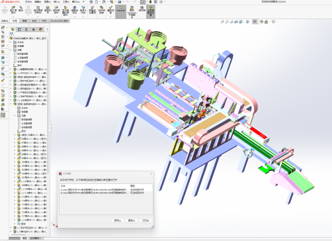Click the 复制 button in the dialog
The height and width of the screenshot is (241, 332).
[x=132, y=220]
